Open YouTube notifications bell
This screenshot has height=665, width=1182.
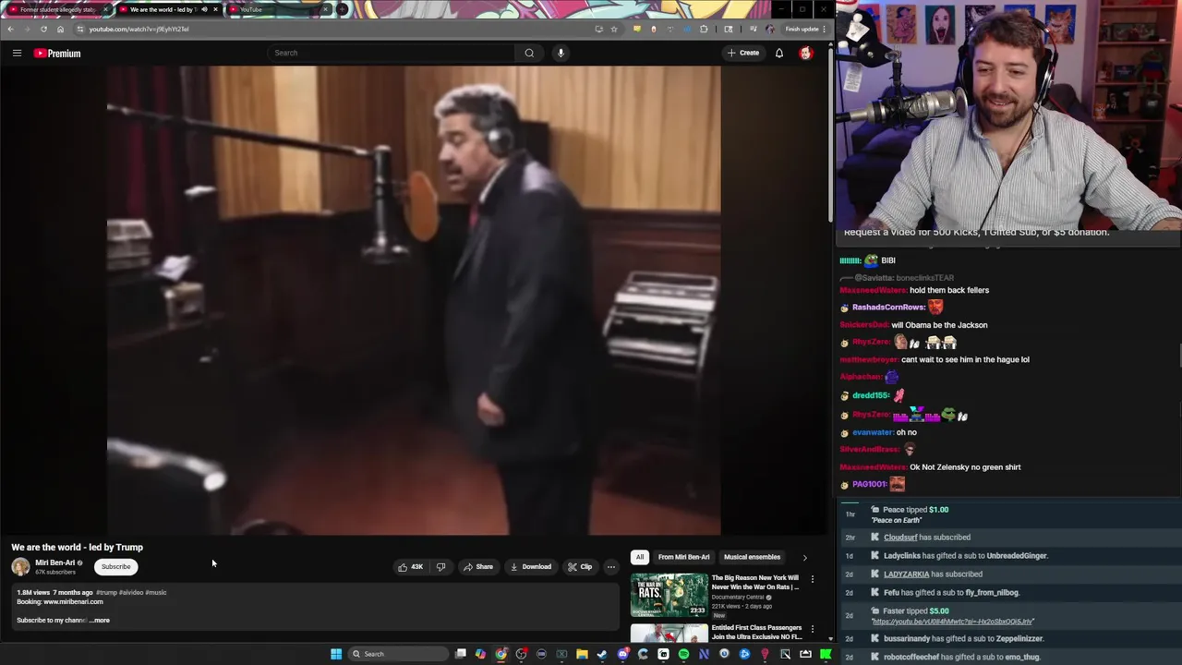click(779, 54)
